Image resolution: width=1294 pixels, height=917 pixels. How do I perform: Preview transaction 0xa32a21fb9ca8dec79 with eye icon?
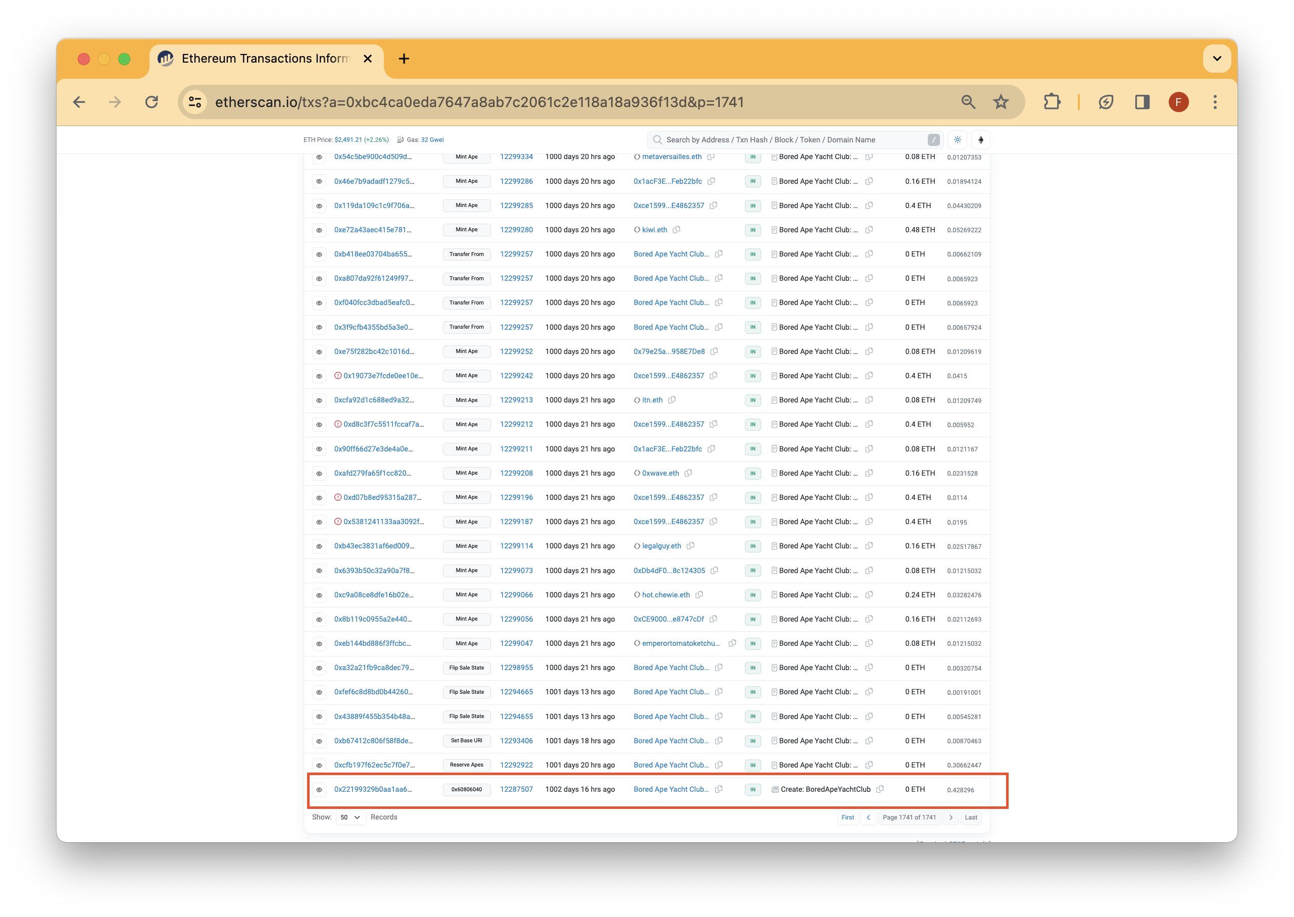[x=319, y=668]
